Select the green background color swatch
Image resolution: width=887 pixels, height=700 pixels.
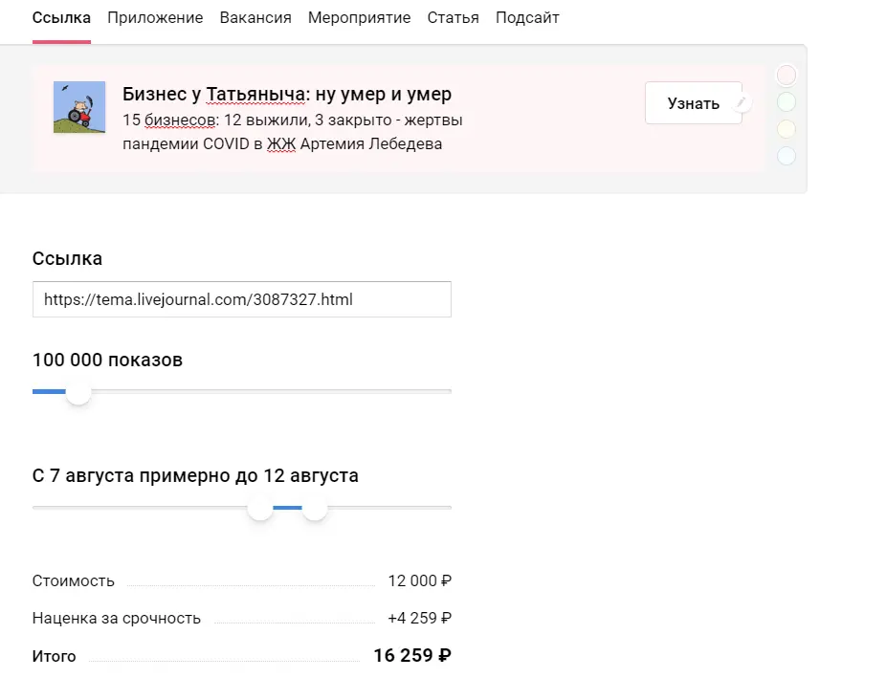(786, 102)
